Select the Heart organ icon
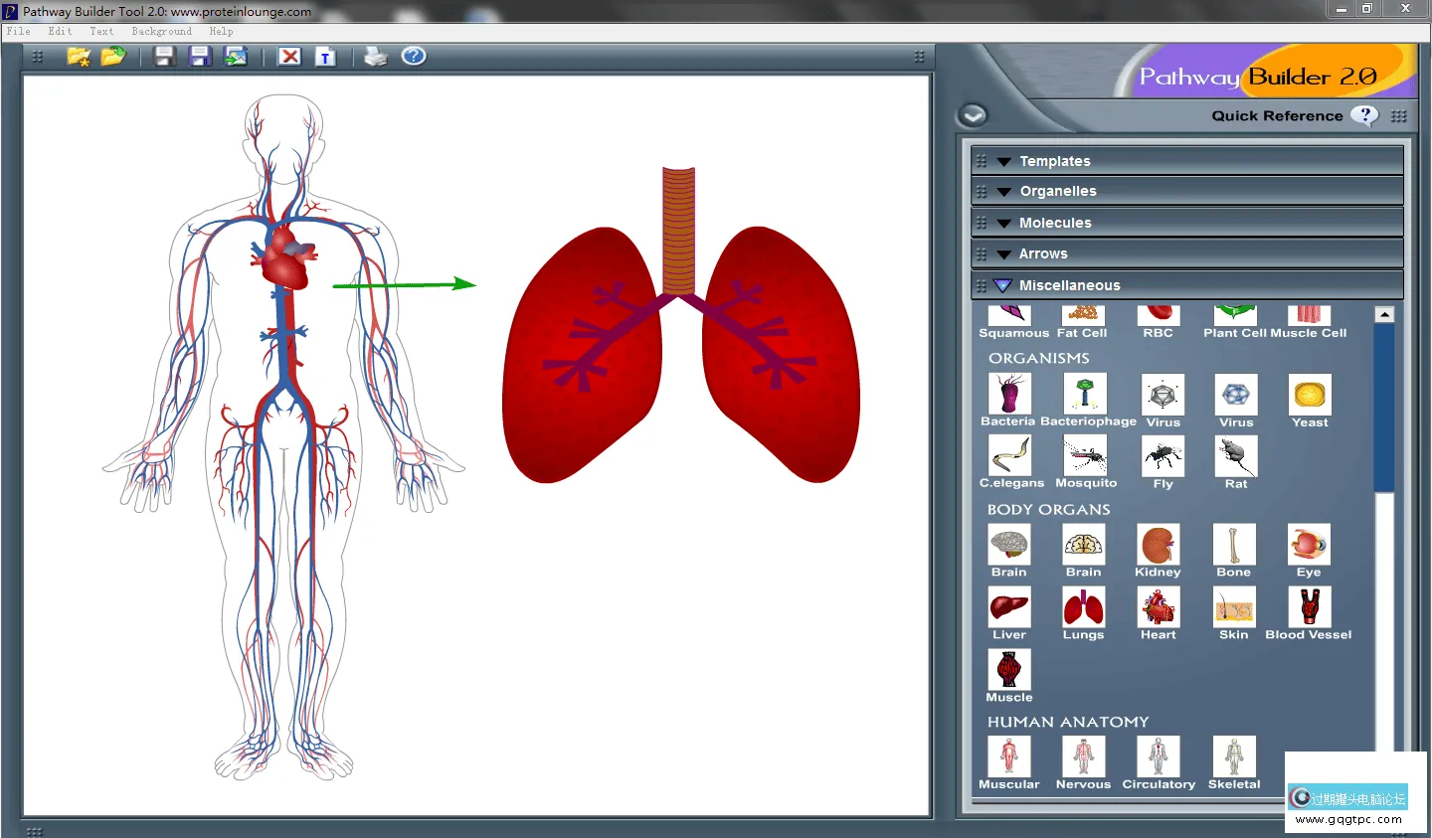The width and height of the screenshot is (1432, 838). pos(1158,607)
